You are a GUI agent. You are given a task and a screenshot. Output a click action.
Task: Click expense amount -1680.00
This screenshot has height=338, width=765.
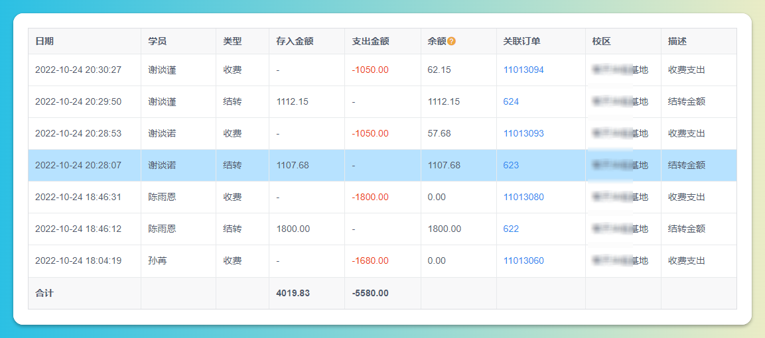tap(370, 260)
